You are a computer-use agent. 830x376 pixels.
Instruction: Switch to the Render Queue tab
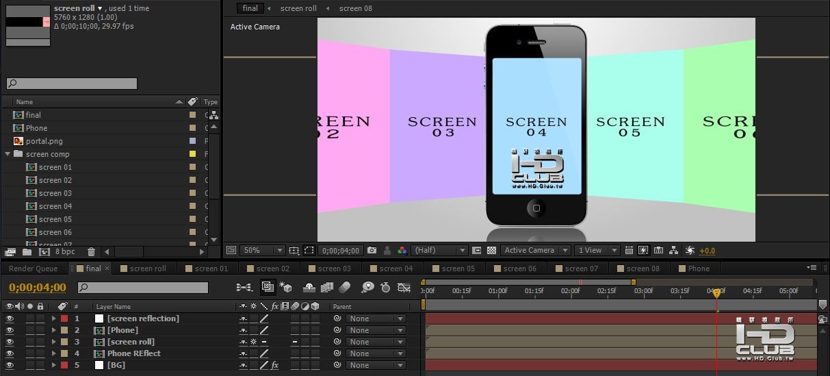pyautogui.click(x=33, y=268)
